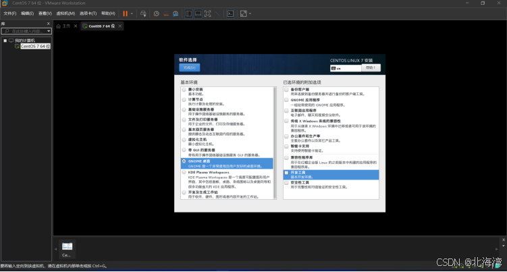Close the CentOS 7 64 位 tab
The height and width of the screenshot is (272, 507).
pos(120,26)
